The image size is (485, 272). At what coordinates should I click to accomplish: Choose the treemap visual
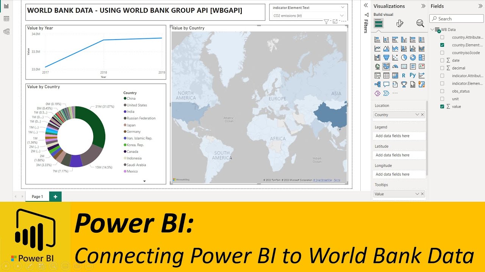(422, 57)
